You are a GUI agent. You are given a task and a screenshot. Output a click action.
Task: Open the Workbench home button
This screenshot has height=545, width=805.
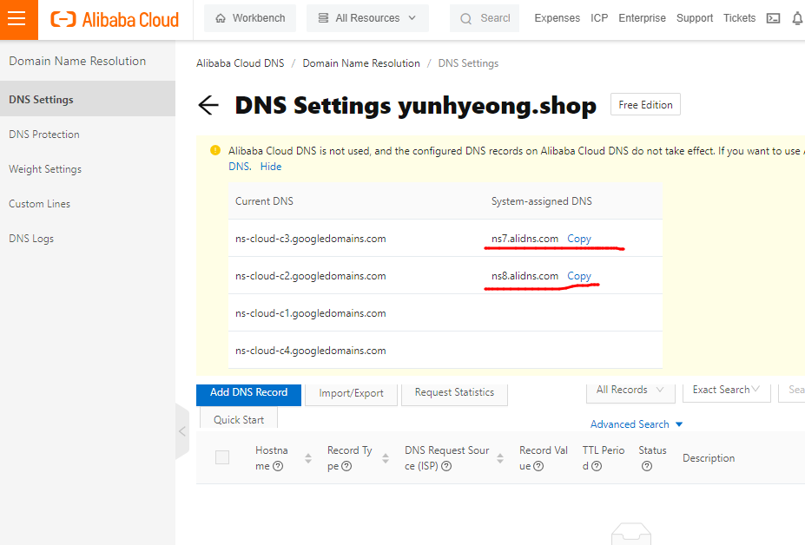pos(250,18)
